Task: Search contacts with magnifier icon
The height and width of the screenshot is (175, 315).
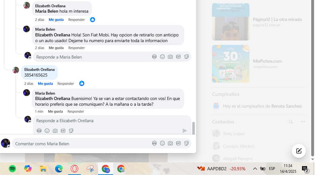Action: pos(291,122)
